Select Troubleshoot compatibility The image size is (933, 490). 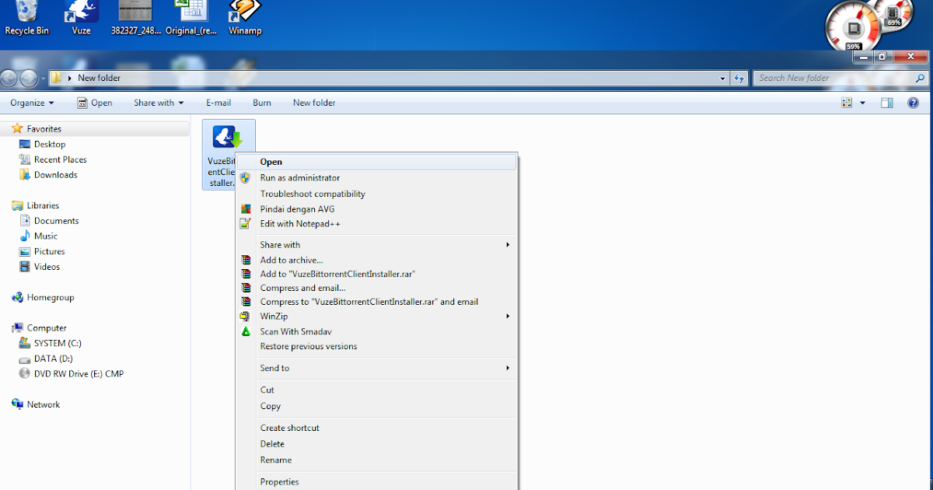376,194
